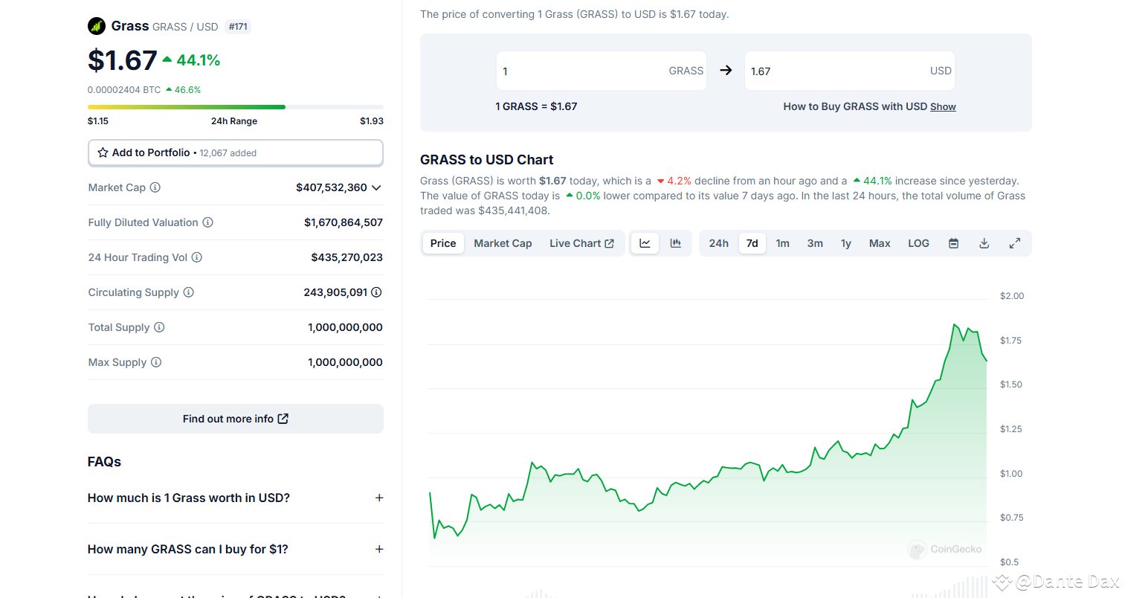Click the download chart icon

pyautogui.click(x=984, y=242)
